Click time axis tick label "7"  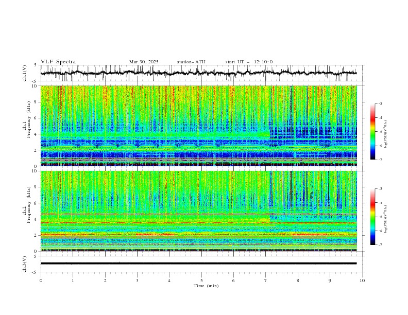coord(266,281)
